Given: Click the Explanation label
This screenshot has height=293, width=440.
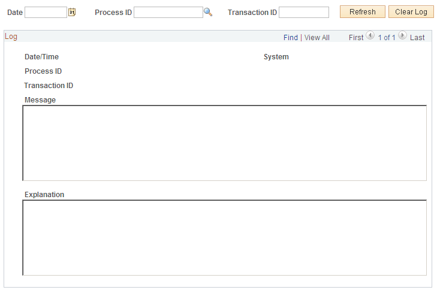Looking at the screenshot, I should [x=44, y=195].
